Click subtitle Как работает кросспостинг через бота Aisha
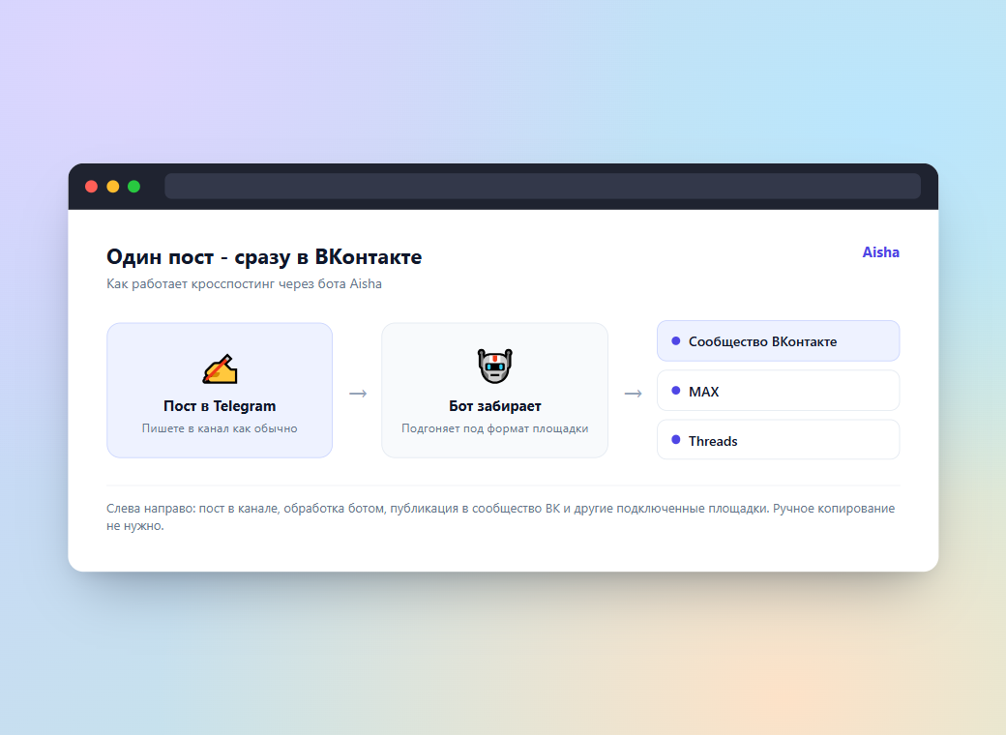Viewport: 1006px width, 735px height. (244, 284)
